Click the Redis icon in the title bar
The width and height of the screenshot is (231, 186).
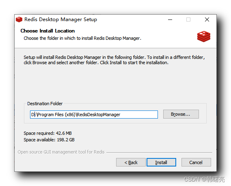[19, 19]
